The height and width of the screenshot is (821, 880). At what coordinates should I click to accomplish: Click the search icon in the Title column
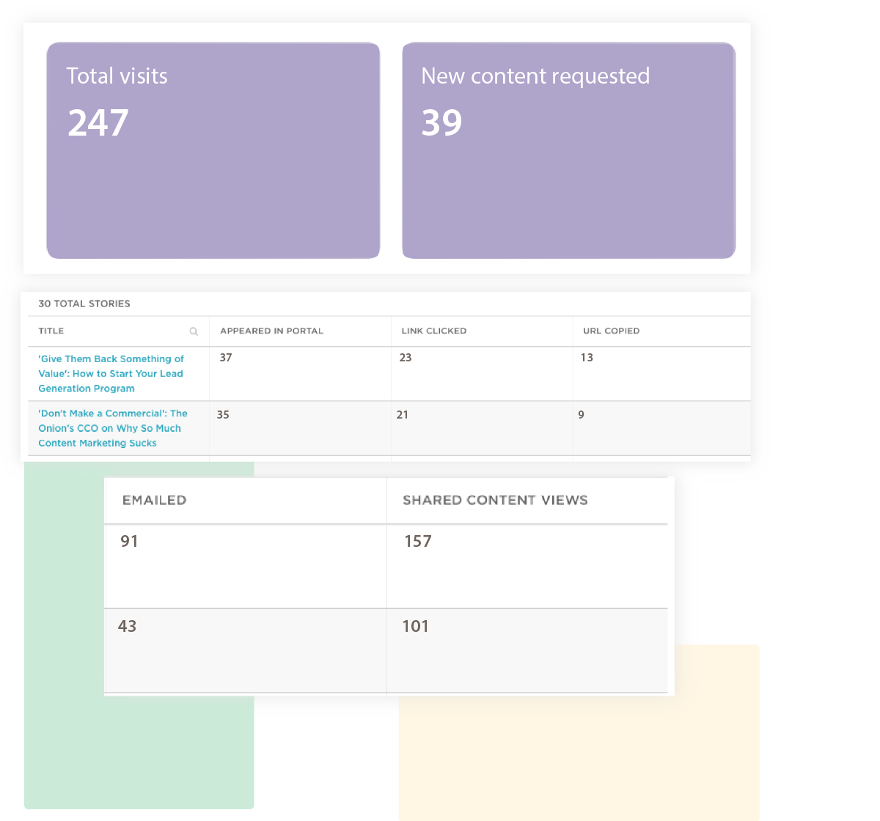[194, 331]
